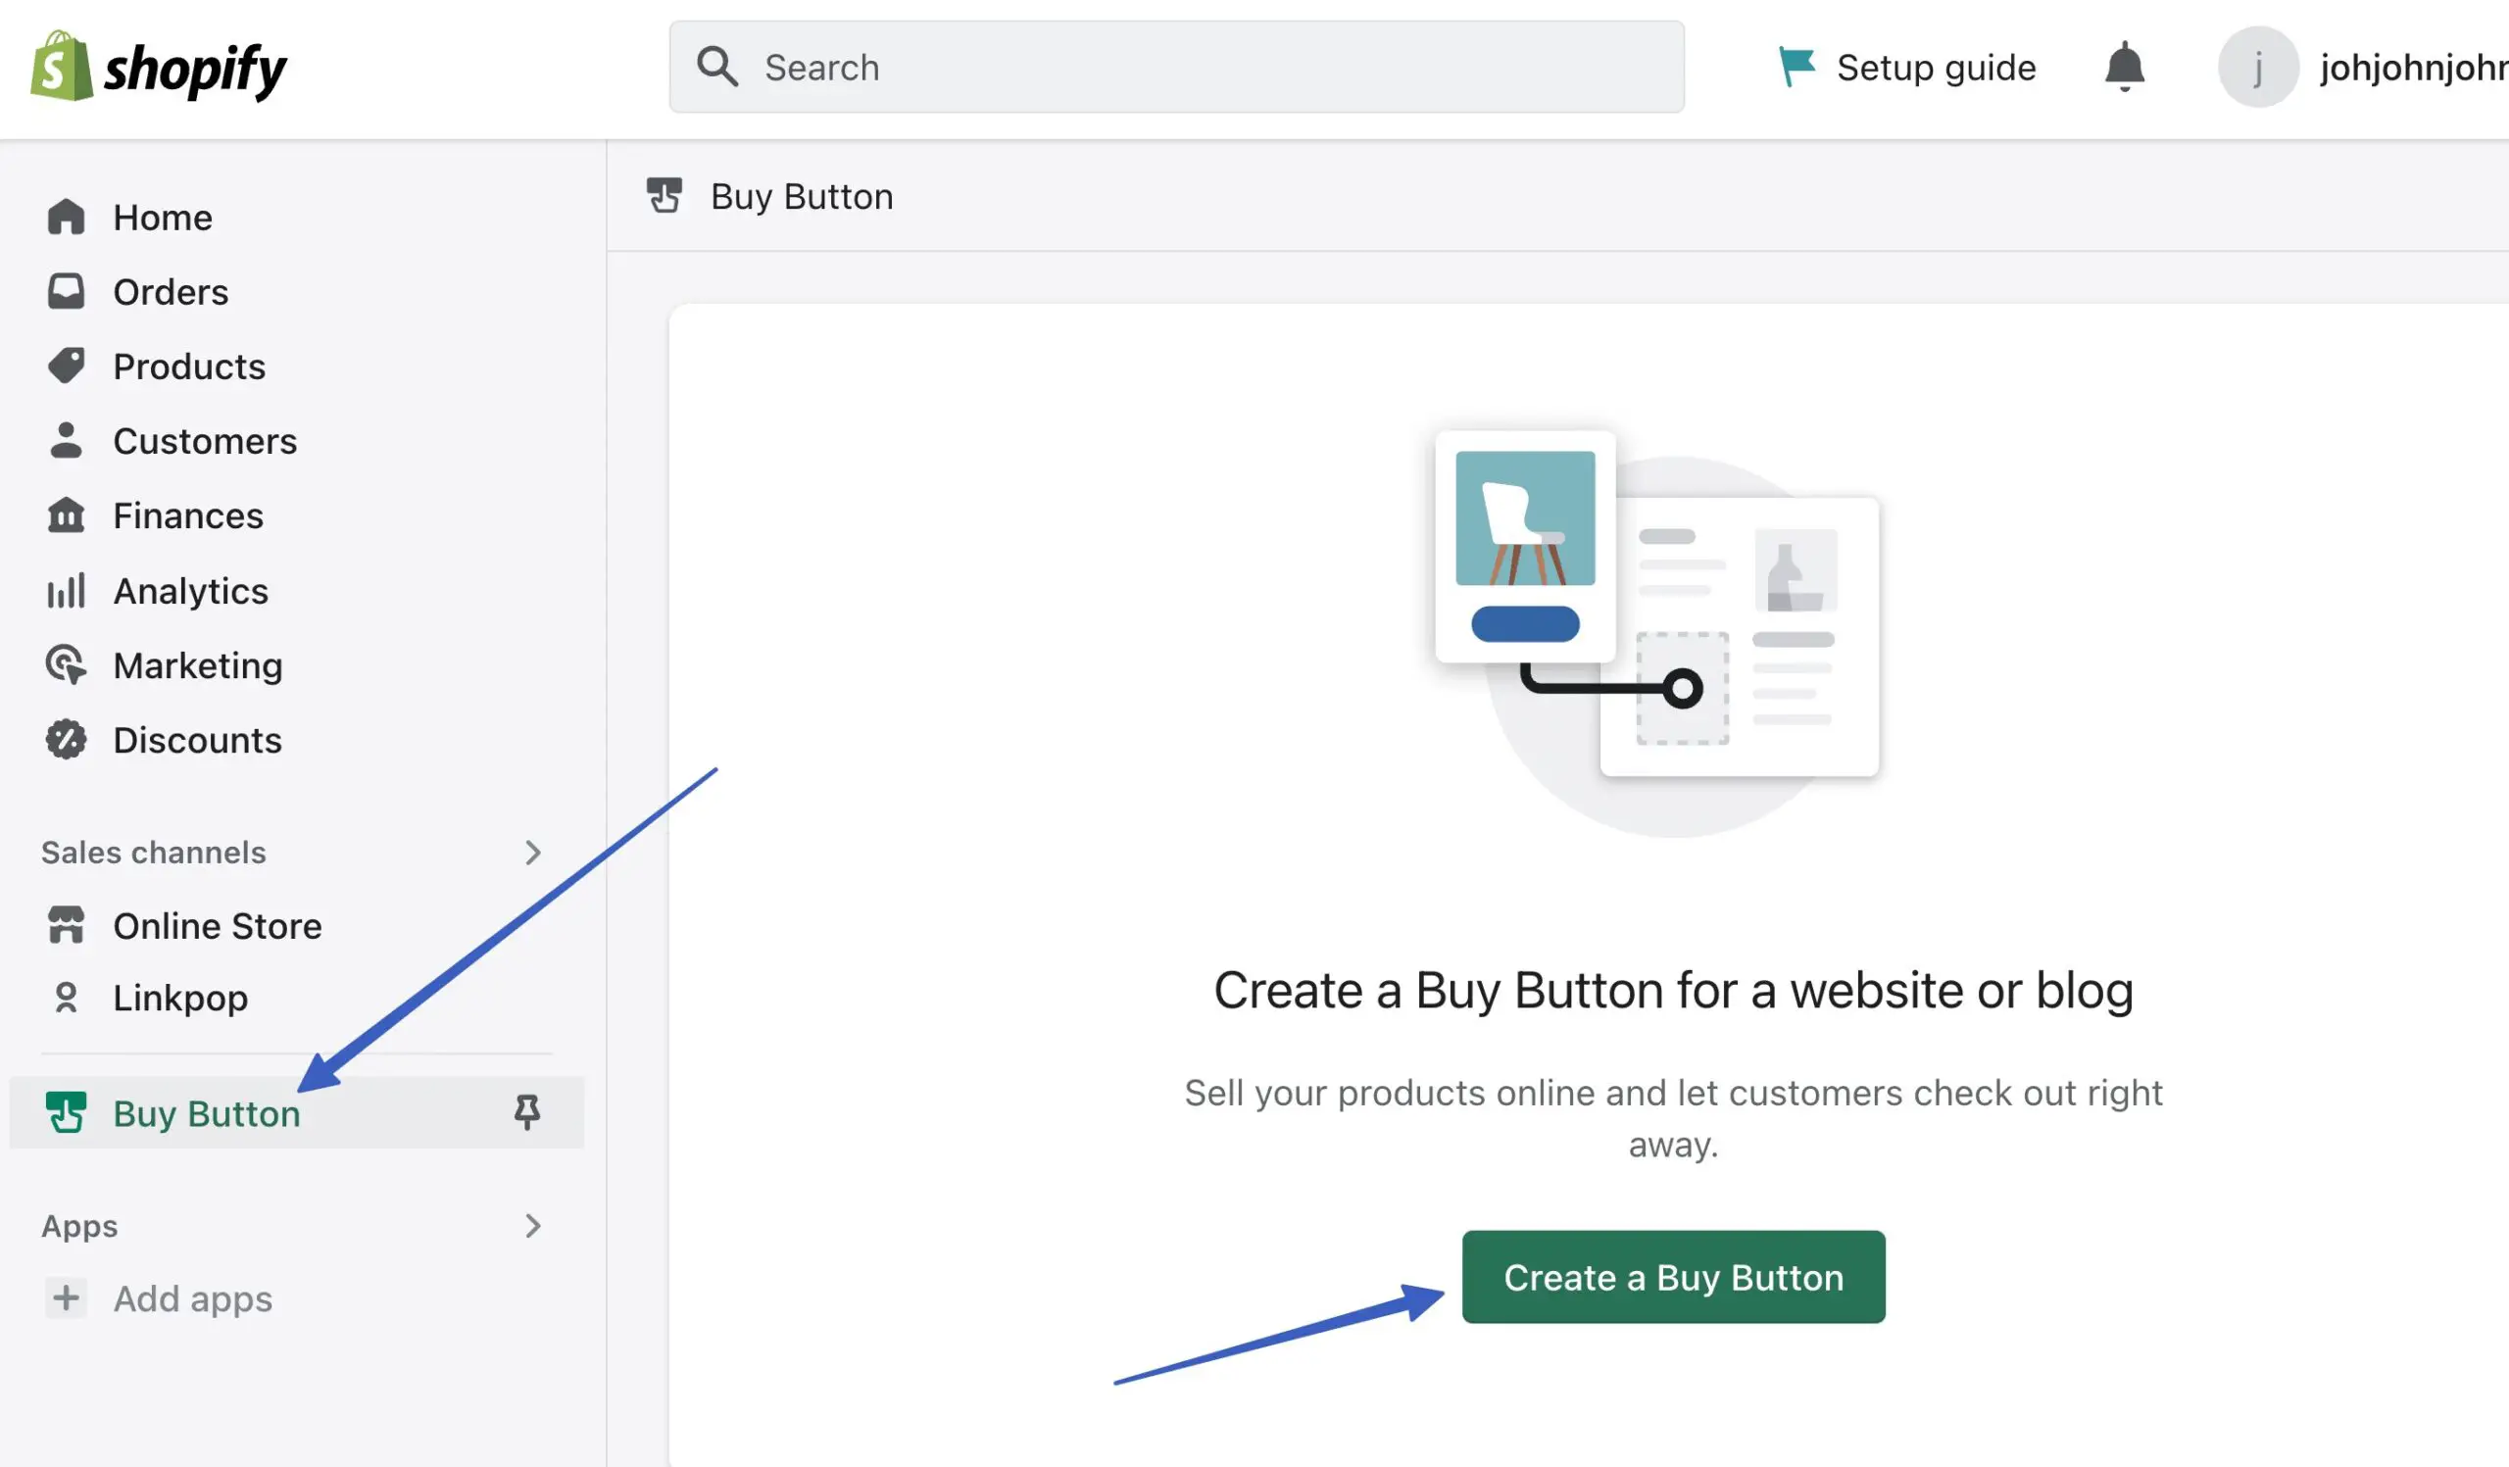Go to Home in sidebar
The image size is (2509, 1467).
[163, 217]
